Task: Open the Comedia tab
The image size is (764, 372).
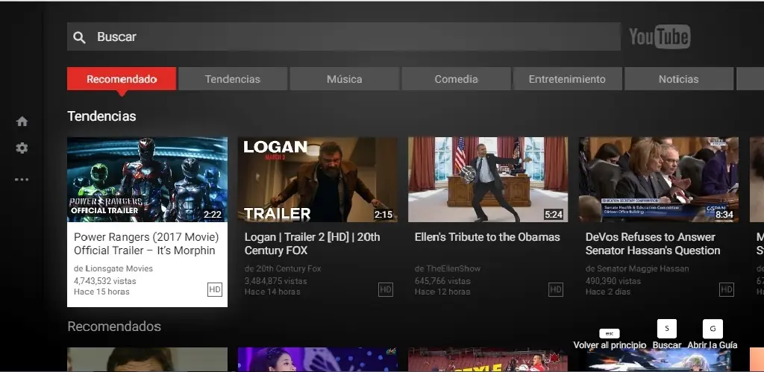Action: (x=456, y=79)
